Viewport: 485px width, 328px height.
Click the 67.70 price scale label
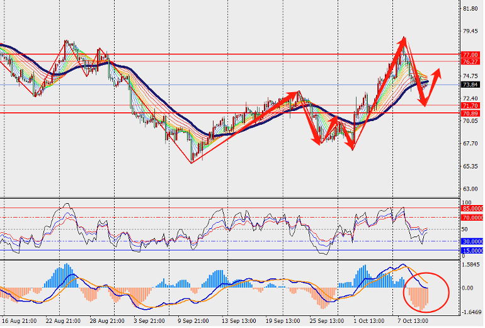tap(471, 144)
